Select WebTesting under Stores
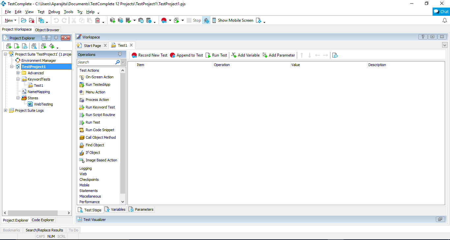The height and width of the screenshot is (240, 450). pos(43,104)
